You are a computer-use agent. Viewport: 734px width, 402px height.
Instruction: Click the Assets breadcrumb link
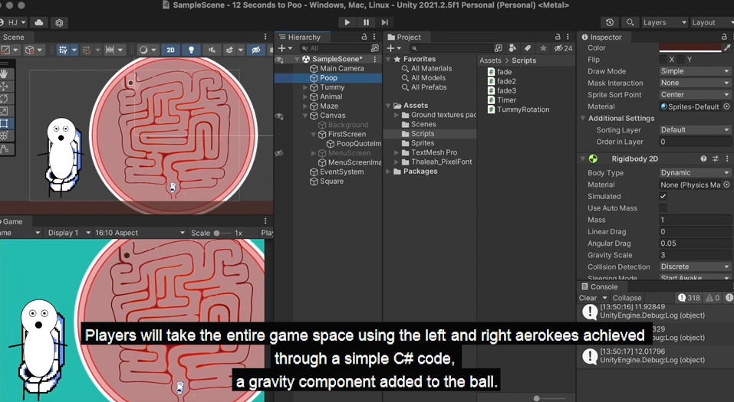490,60
